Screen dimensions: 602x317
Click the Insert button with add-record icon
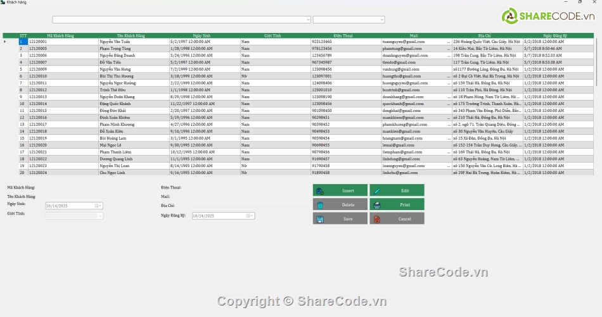click(x=340, y=190)
